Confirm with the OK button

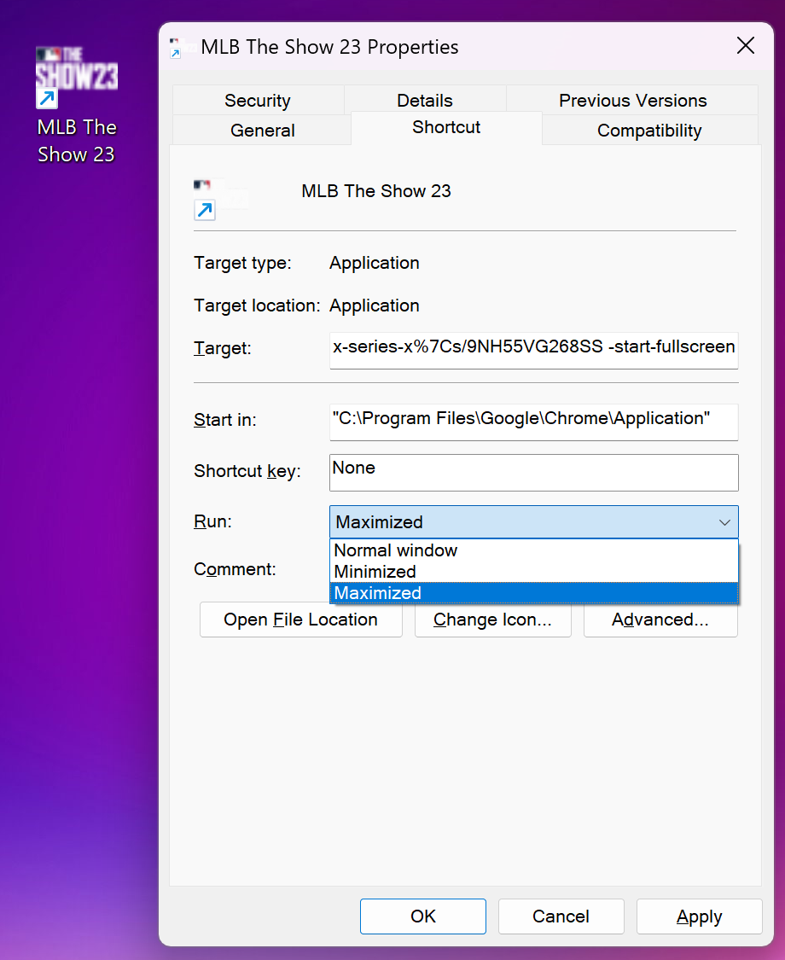(x=423, y=916)
